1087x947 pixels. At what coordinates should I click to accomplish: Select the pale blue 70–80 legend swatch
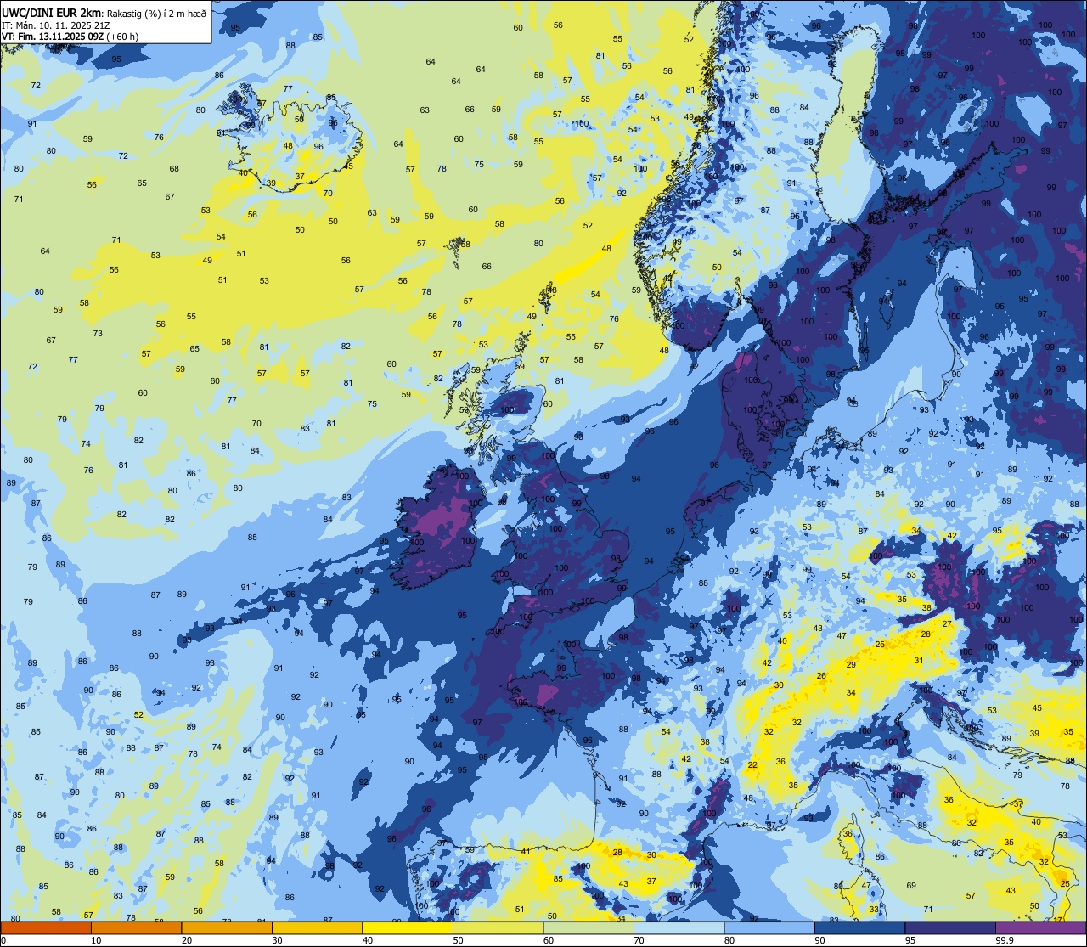click(x=679, y=928)
